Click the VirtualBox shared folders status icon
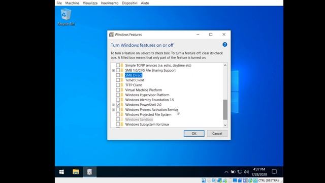This screenshot has height=183, width=325. coord(230,180)
